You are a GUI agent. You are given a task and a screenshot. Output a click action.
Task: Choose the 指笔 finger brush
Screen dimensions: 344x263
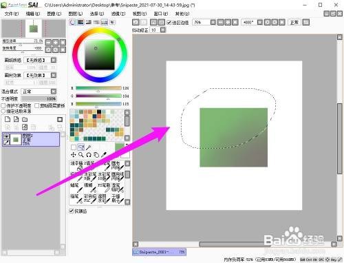pos(76,199)
